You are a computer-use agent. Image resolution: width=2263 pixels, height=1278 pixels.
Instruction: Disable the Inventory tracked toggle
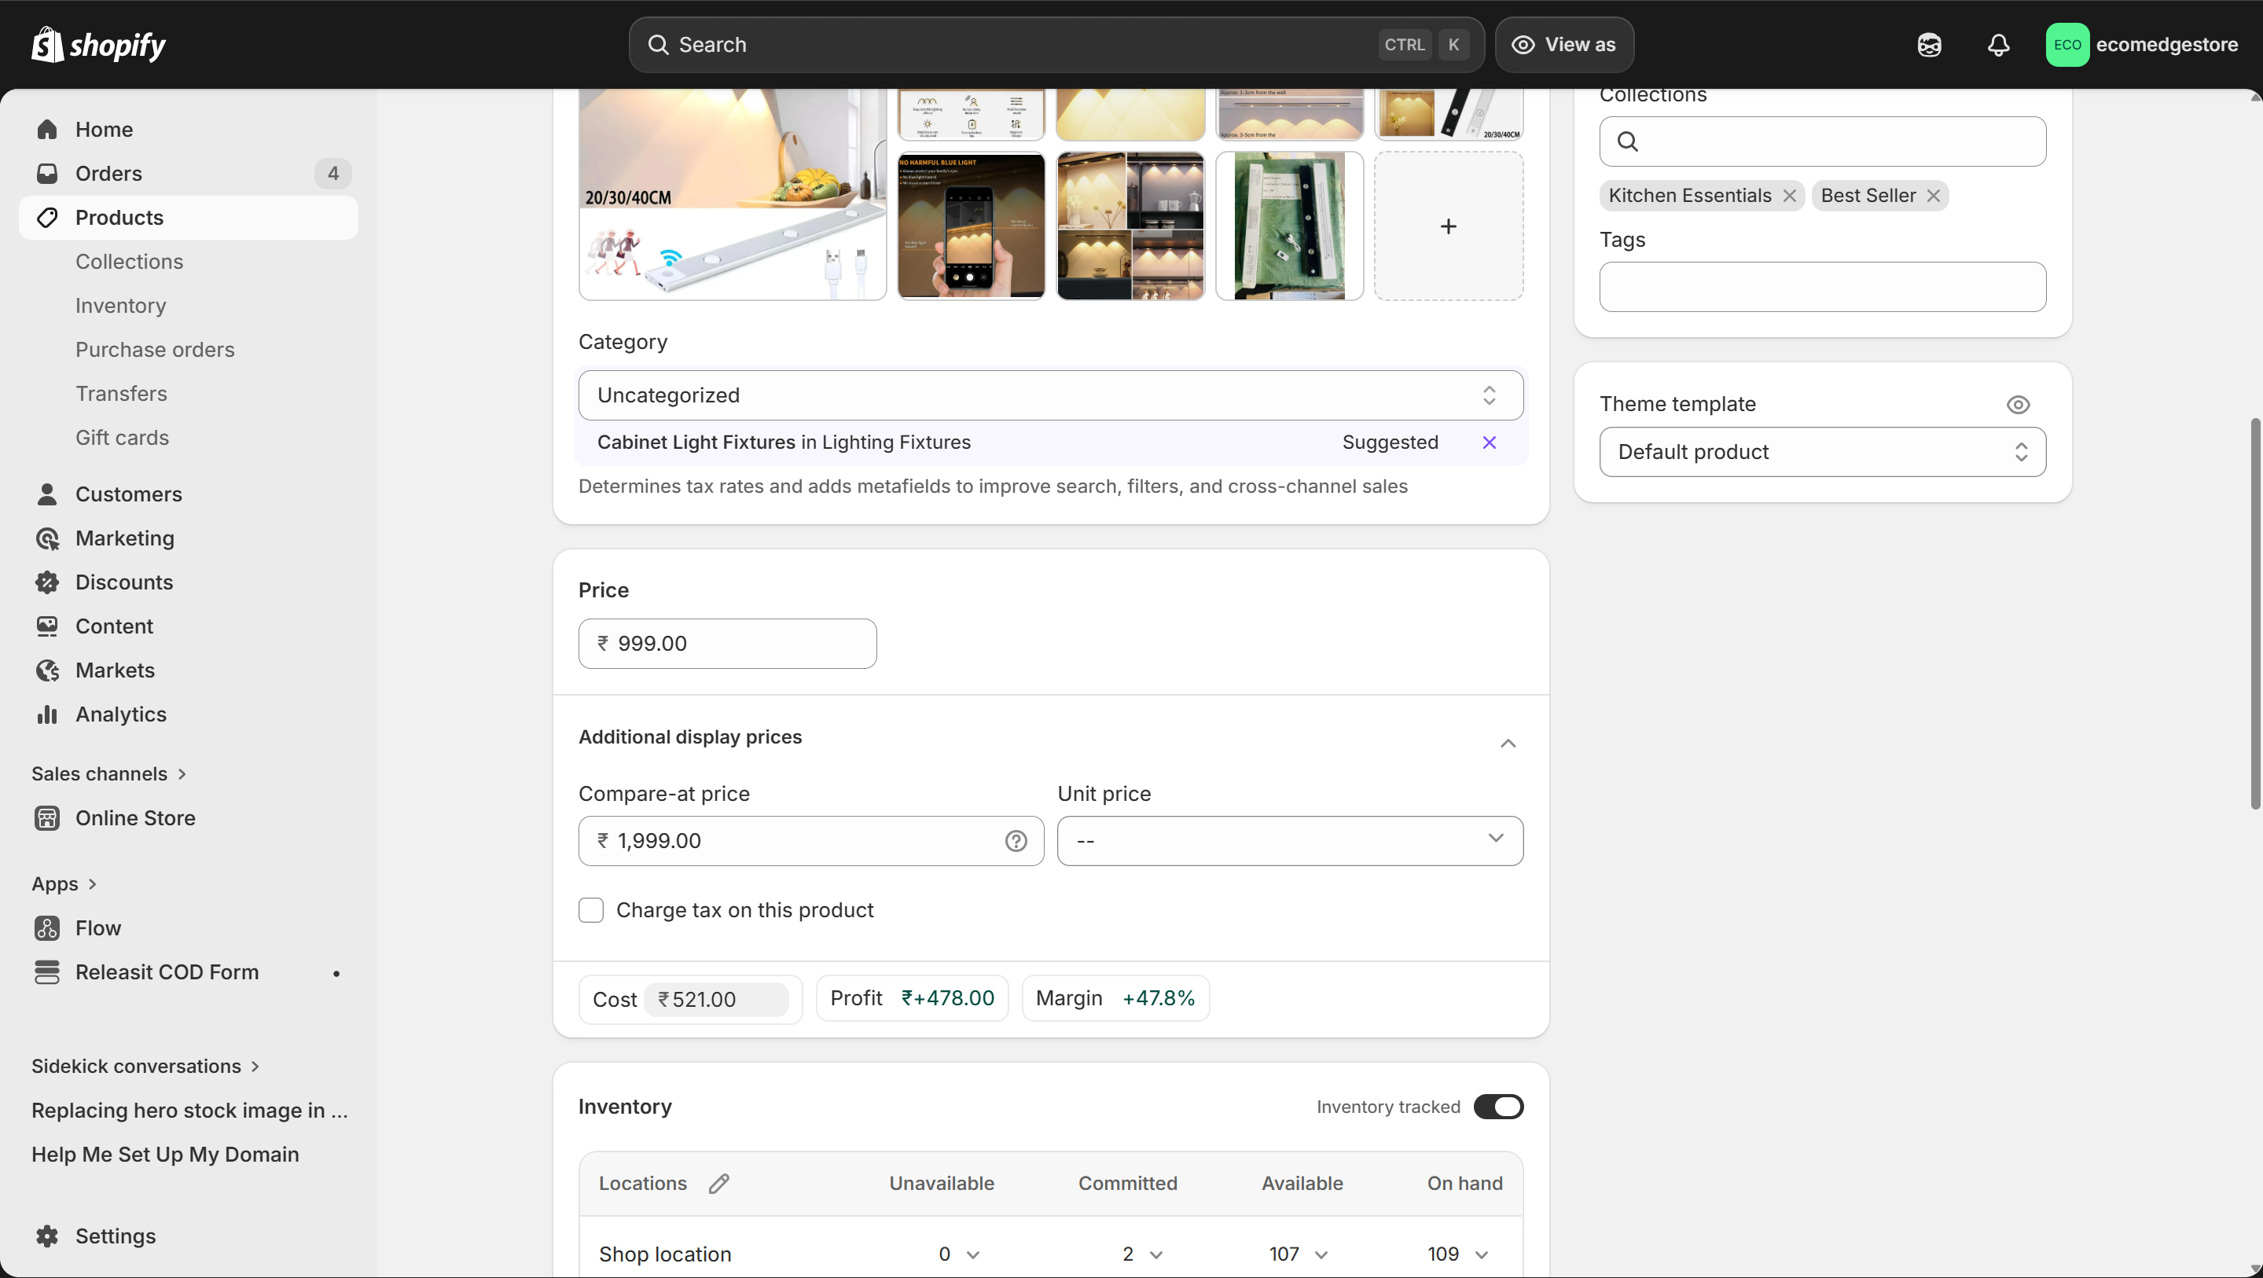(x=1498, y=1107)
